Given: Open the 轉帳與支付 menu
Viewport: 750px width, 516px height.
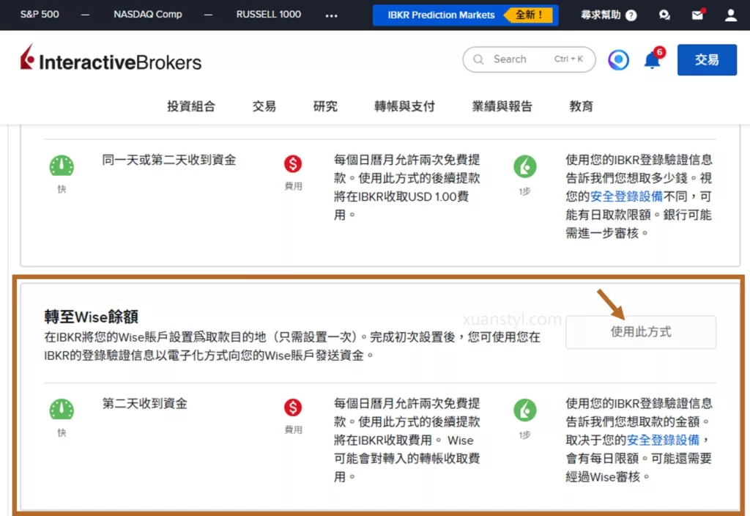Looking at the screenshot, I should [x=404, y=106].
